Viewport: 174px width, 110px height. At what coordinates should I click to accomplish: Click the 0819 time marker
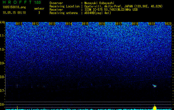[x=152, y=24]
